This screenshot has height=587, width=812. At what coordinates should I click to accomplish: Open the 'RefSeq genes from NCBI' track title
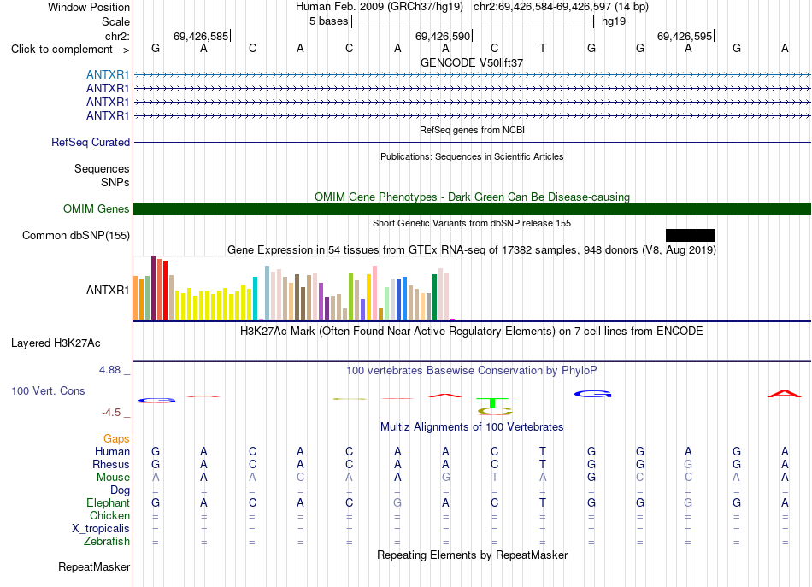coord(472,130)
